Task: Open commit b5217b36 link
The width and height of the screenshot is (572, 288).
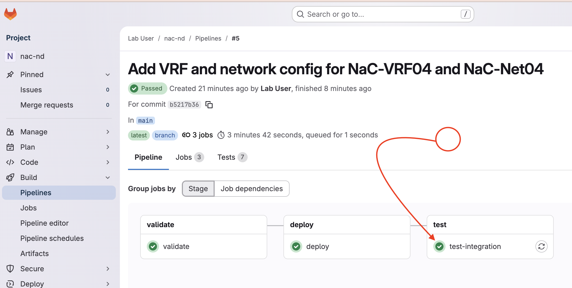Action: 184,104
